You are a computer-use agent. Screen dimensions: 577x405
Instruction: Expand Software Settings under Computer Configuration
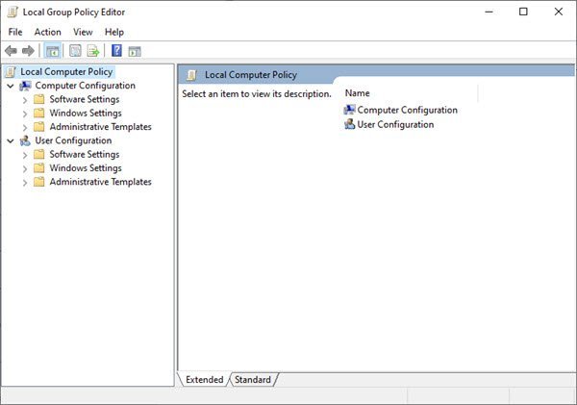point(25,100)
